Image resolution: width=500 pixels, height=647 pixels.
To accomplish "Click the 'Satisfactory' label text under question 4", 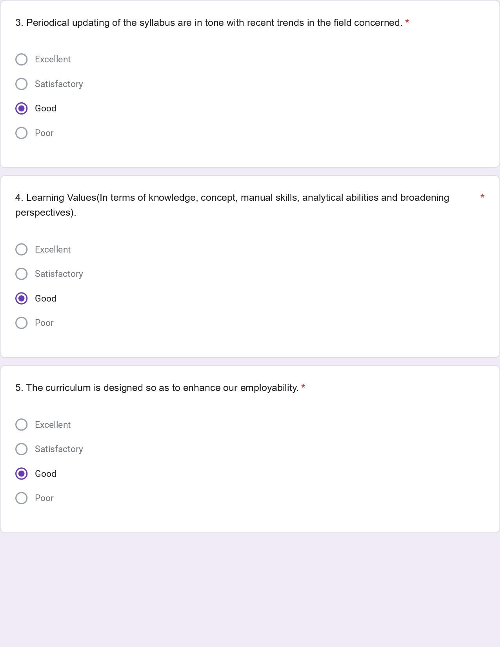I will (59, 274).
